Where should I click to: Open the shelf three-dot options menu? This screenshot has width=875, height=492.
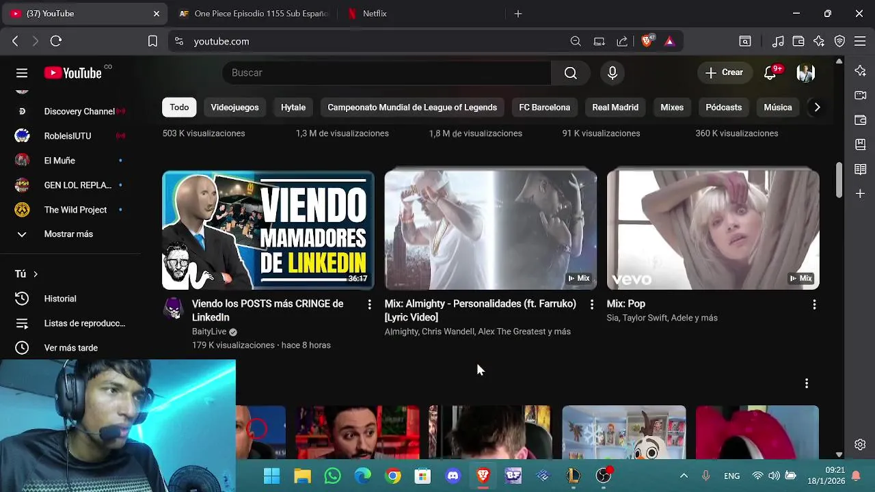pos(807,383)
